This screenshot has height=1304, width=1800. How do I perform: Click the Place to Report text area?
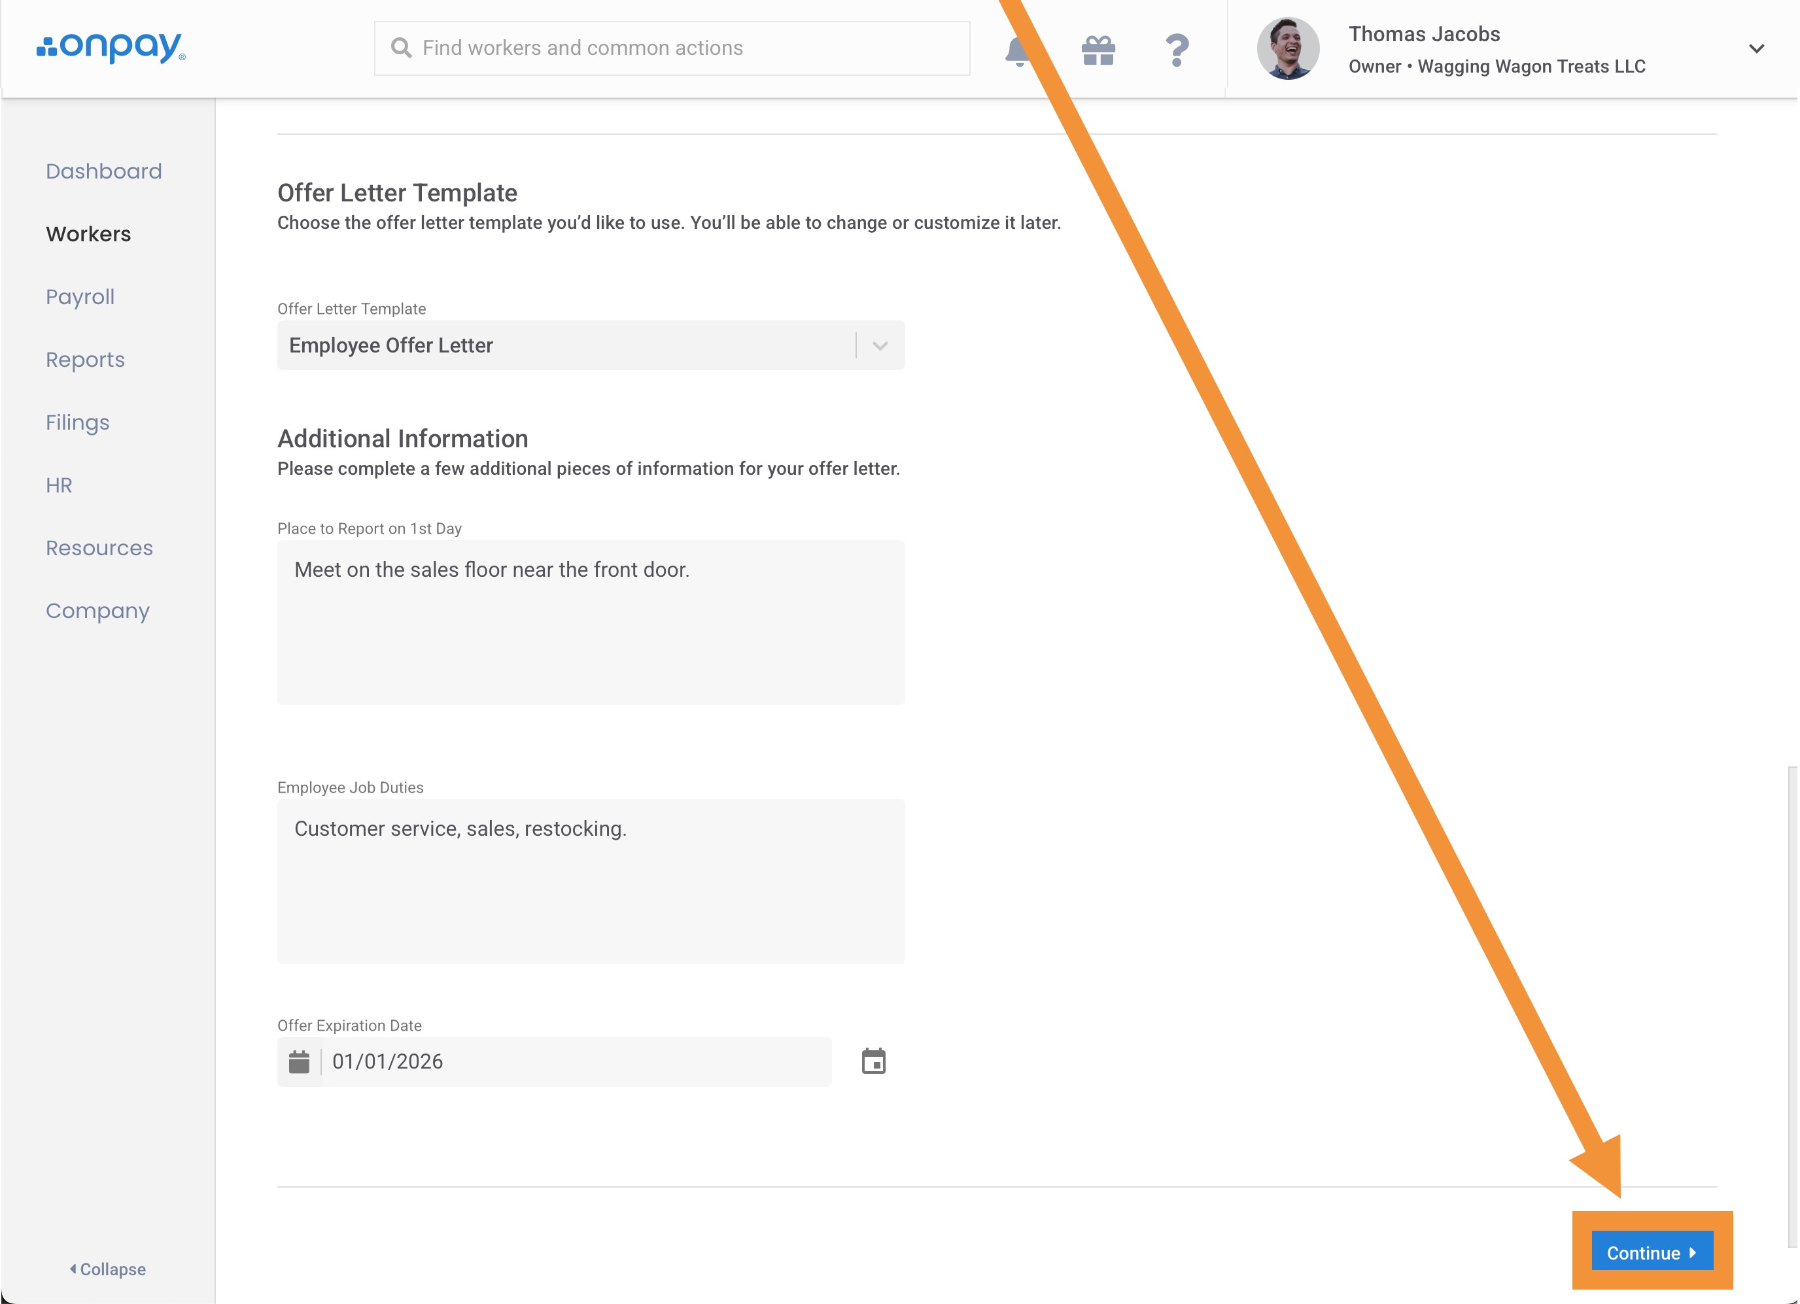(x=591, y=622)
